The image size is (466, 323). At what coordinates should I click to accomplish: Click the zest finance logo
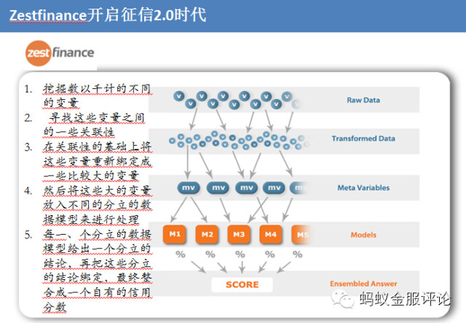pyautogui.click(x=60, y=53)
